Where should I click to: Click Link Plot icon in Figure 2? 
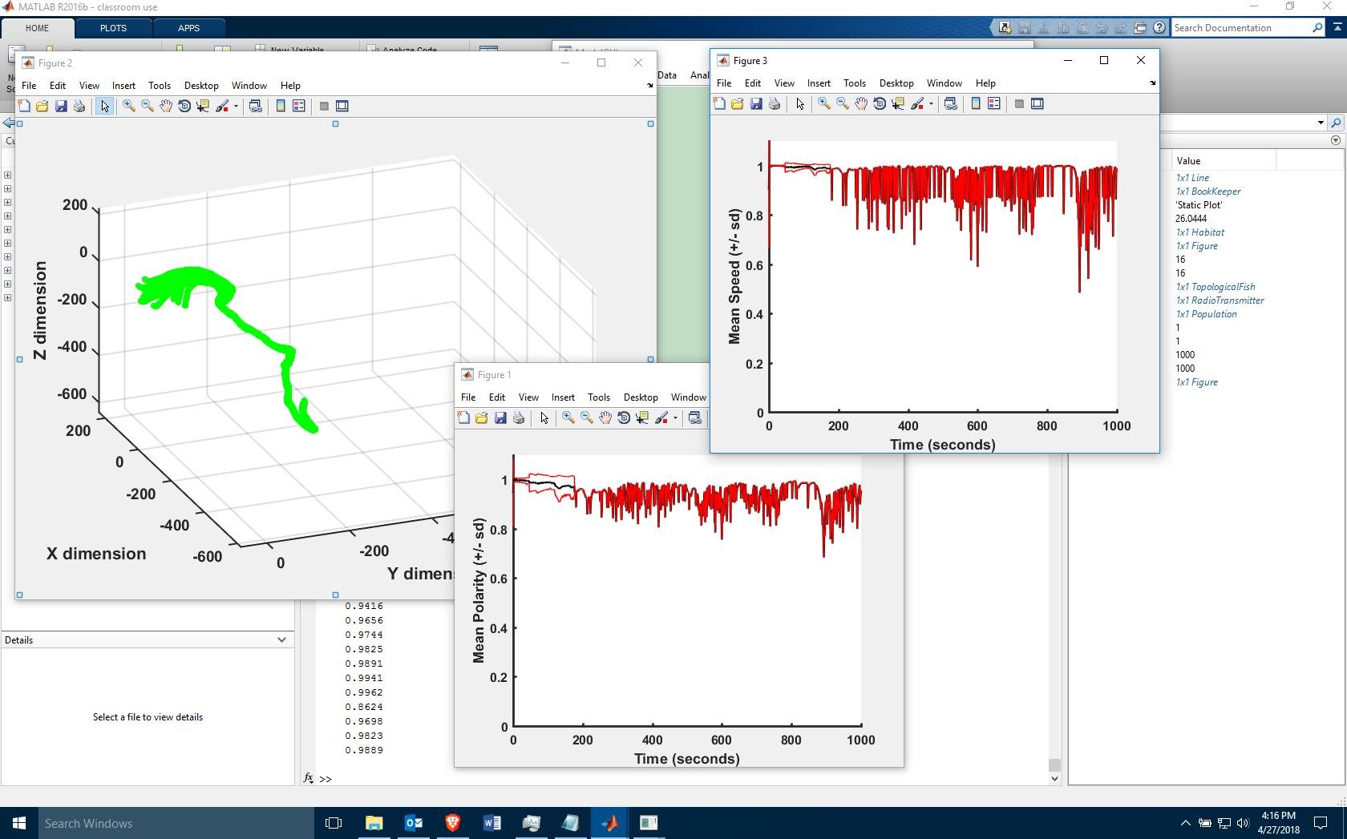pos(256,106)
